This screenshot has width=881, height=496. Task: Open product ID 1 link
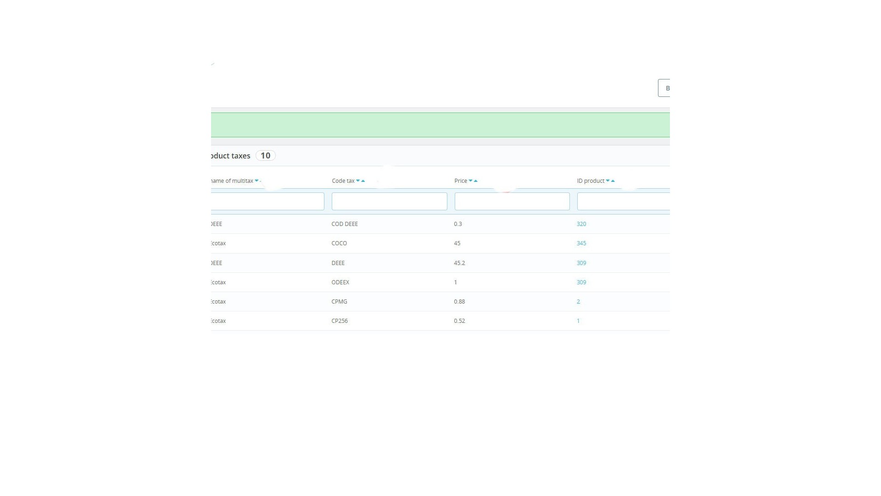578,321
